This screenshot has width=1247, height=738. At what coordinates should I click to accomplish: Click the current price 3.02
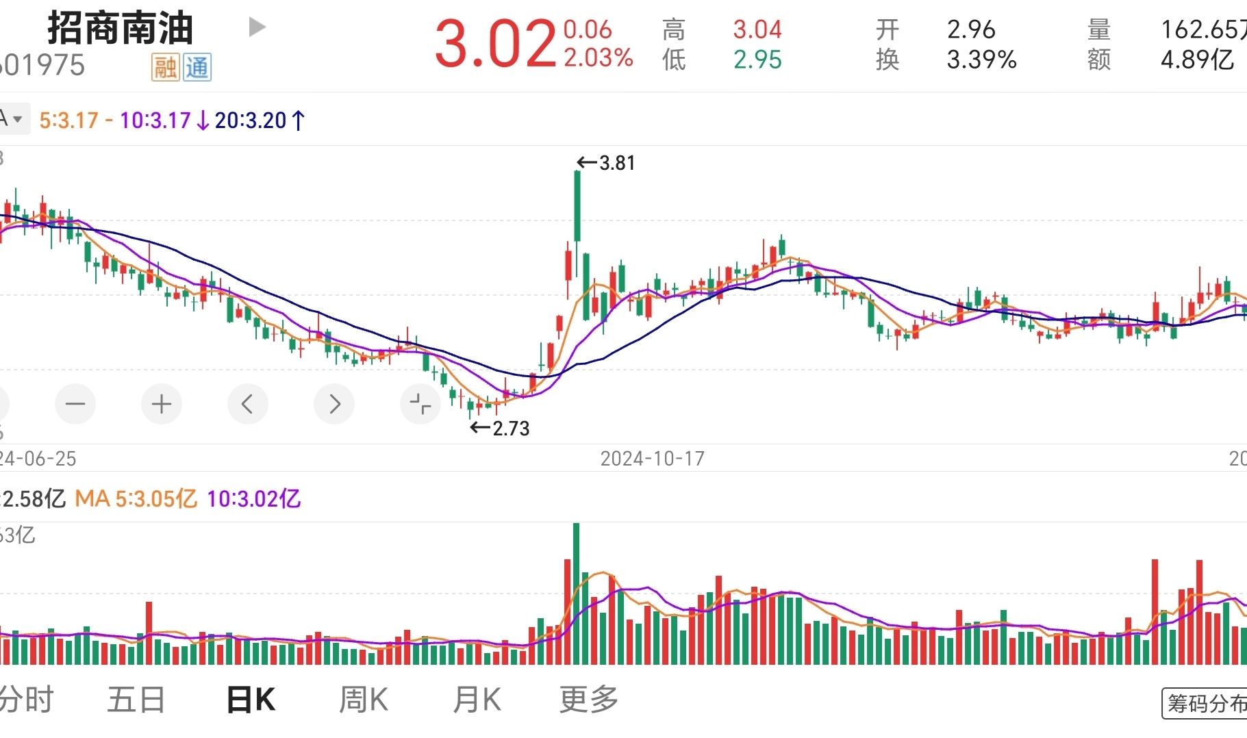coord(496,44)
